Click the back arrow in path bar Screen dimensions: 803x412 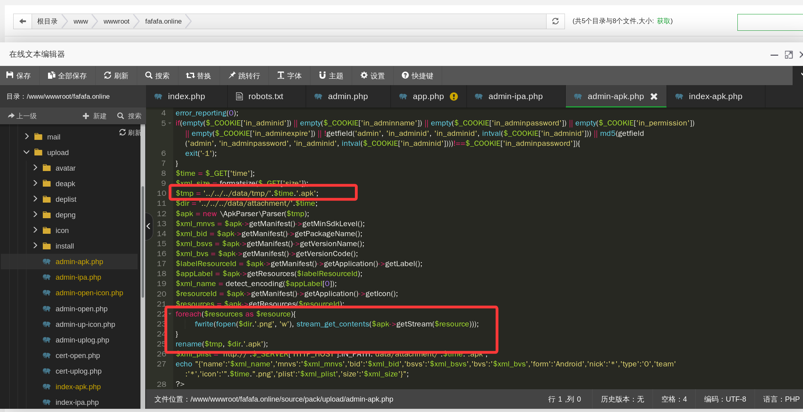click(x=23, y=21)
